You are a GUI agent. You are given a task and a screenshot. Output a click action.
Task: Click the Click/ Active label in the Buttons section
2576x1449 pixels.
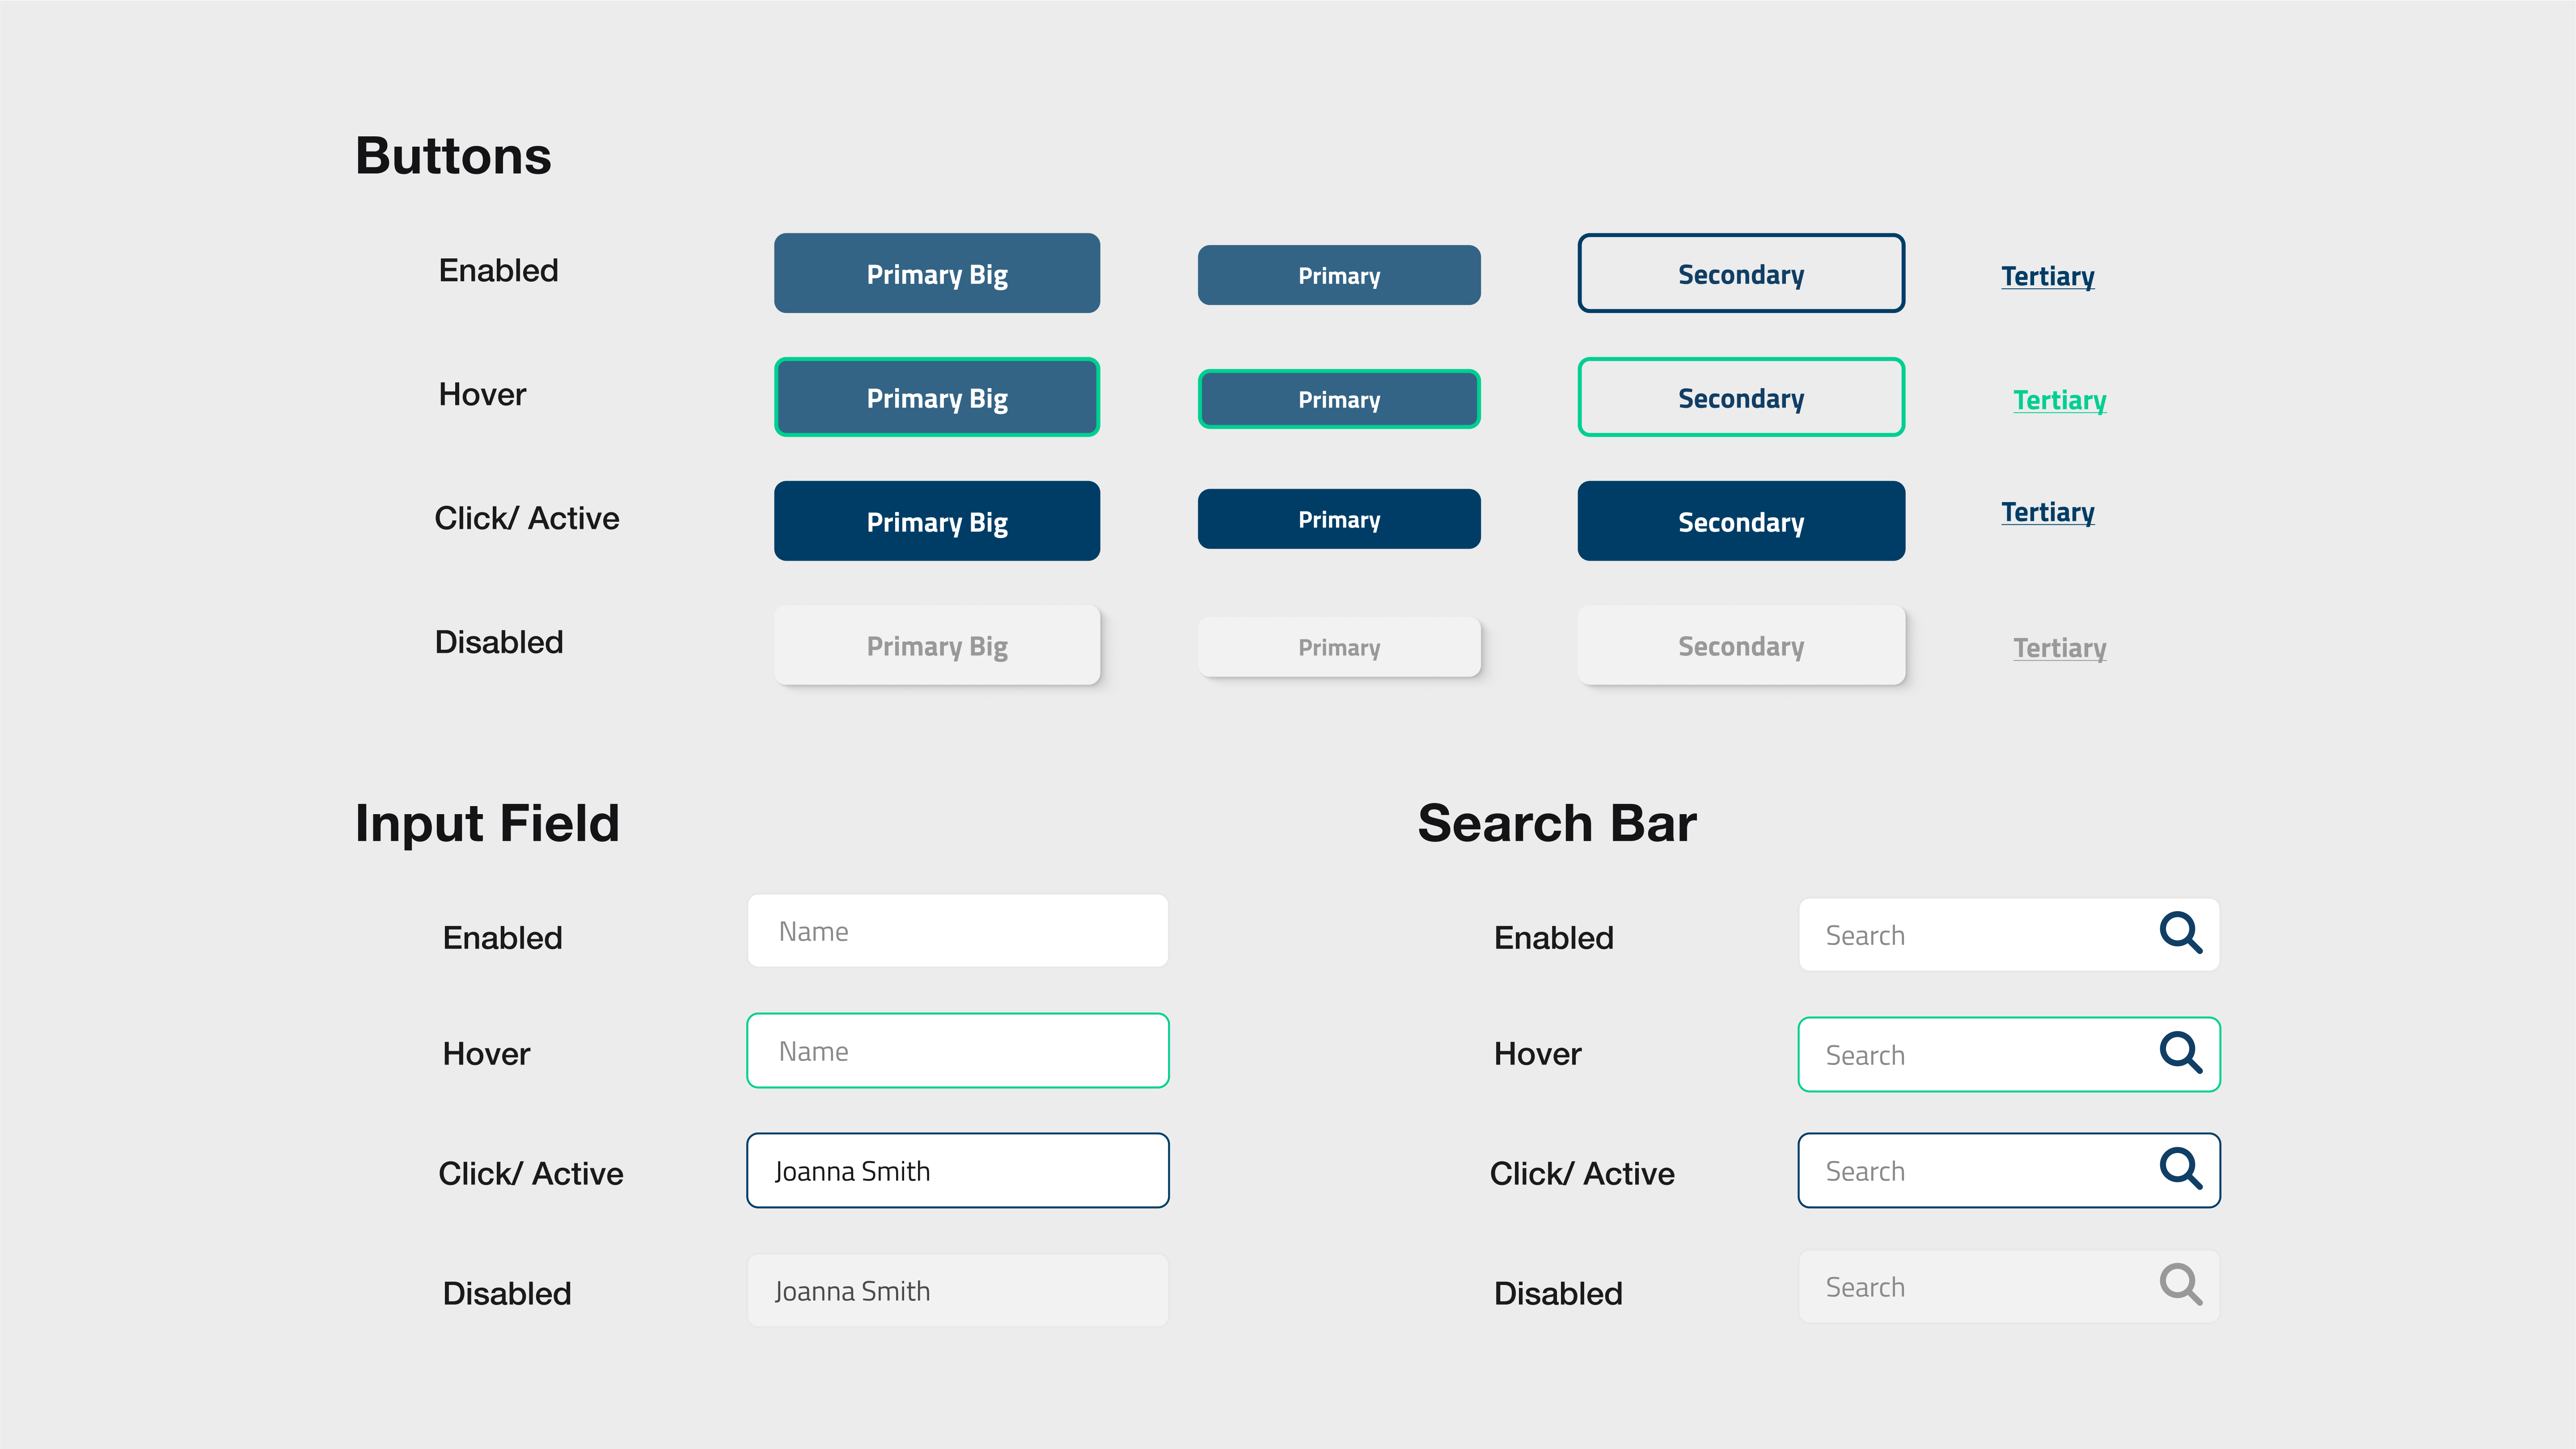[x=527, y=518]
